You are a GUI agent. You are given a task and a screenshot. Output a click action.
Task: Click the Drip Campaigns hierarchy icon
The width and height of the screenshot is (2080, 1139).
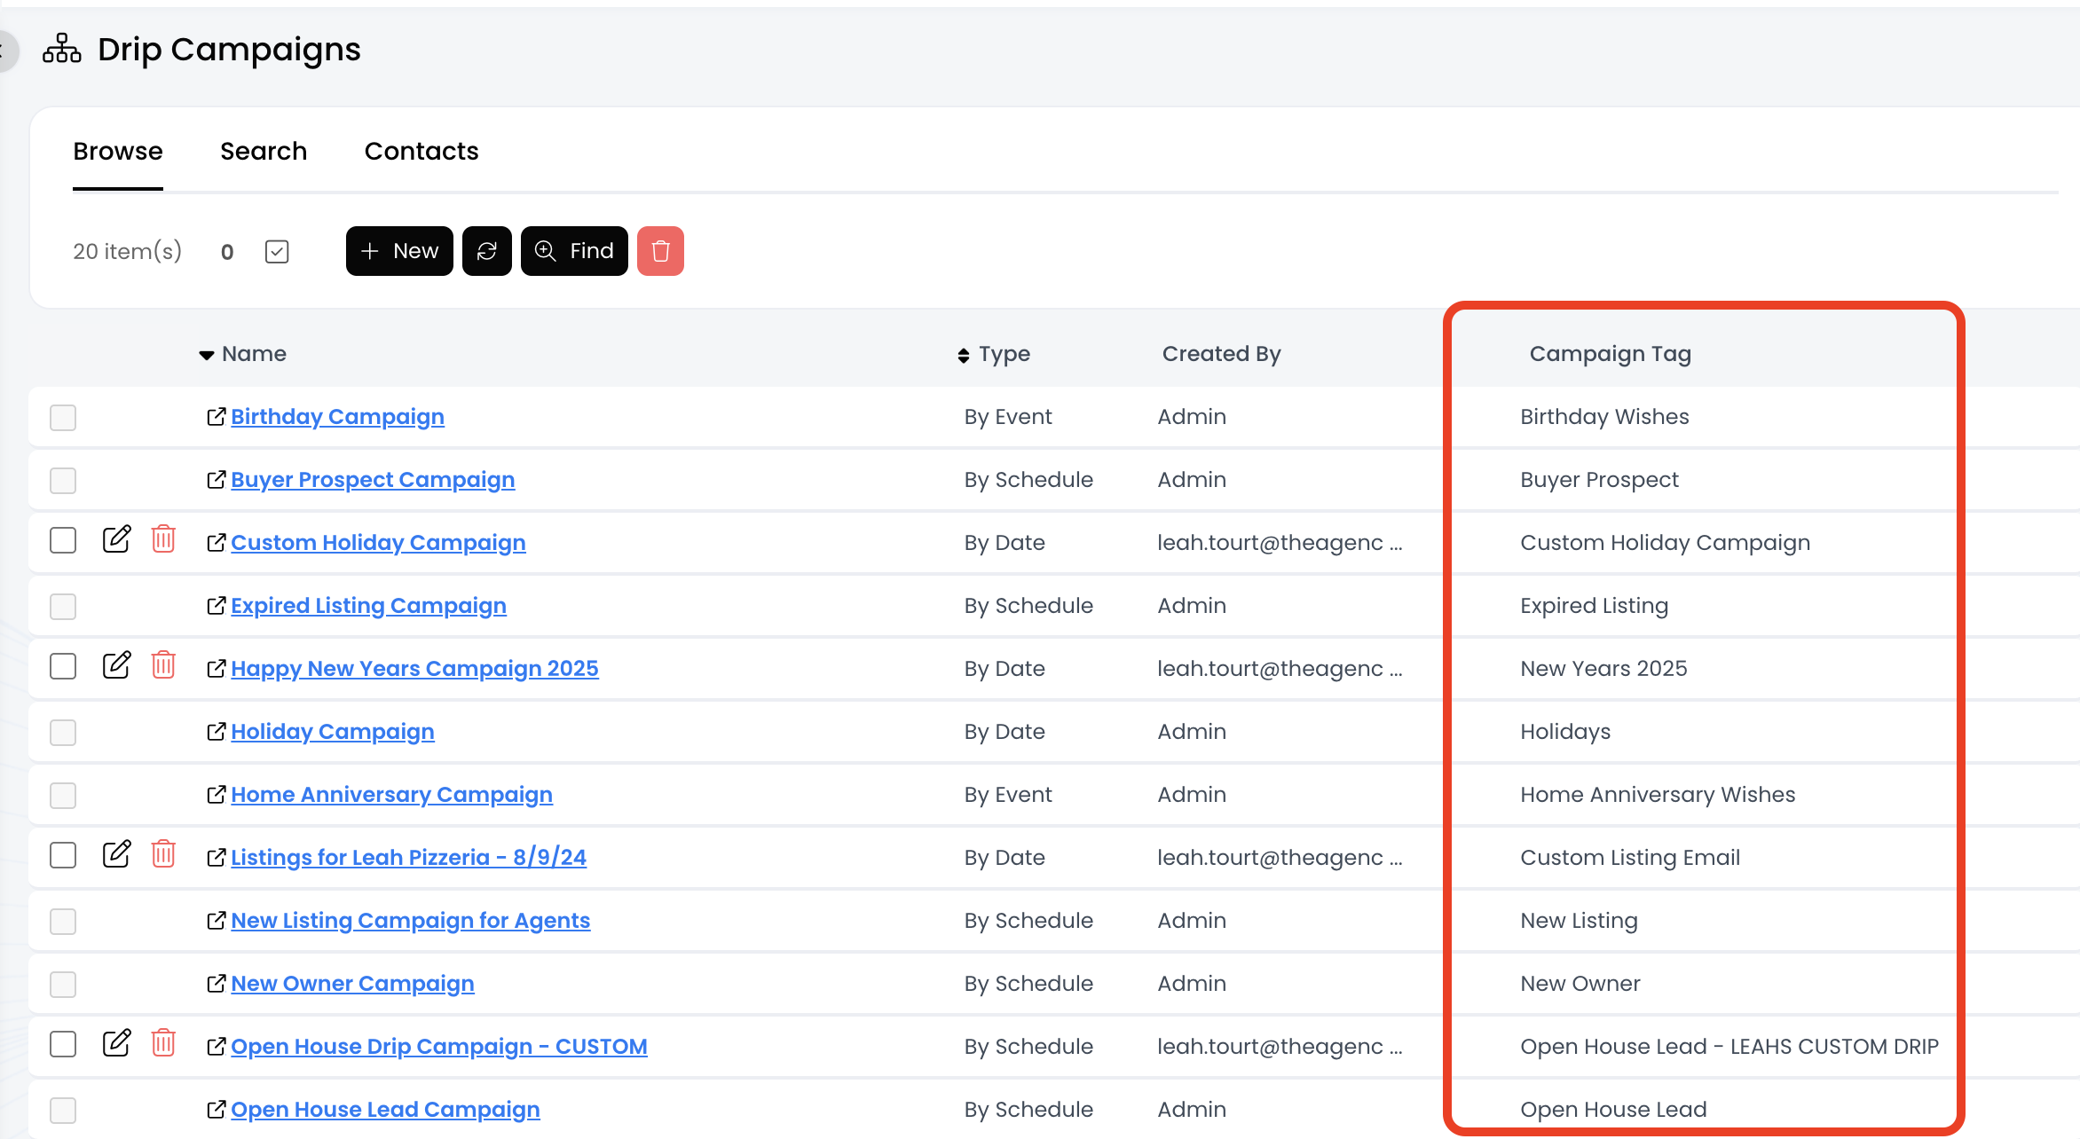point(61,50)
